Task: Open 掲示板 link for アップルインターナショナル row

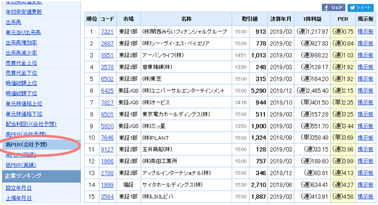Action: coord(366,173)
